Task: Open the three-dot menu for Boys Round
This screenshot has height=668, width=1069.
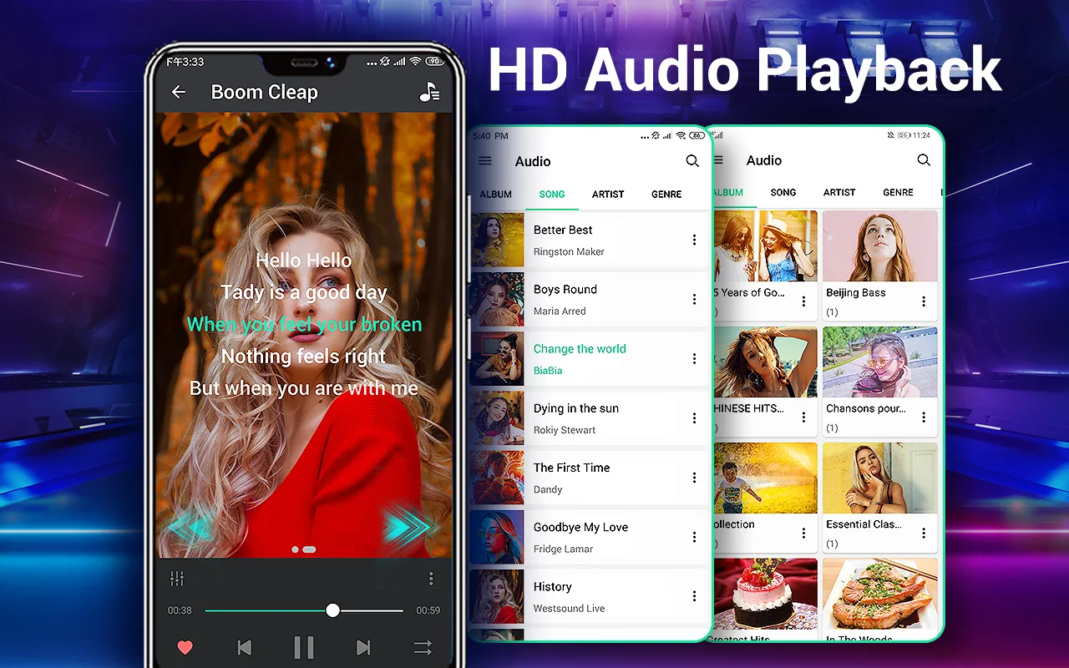Action: [x=694, y=299]
